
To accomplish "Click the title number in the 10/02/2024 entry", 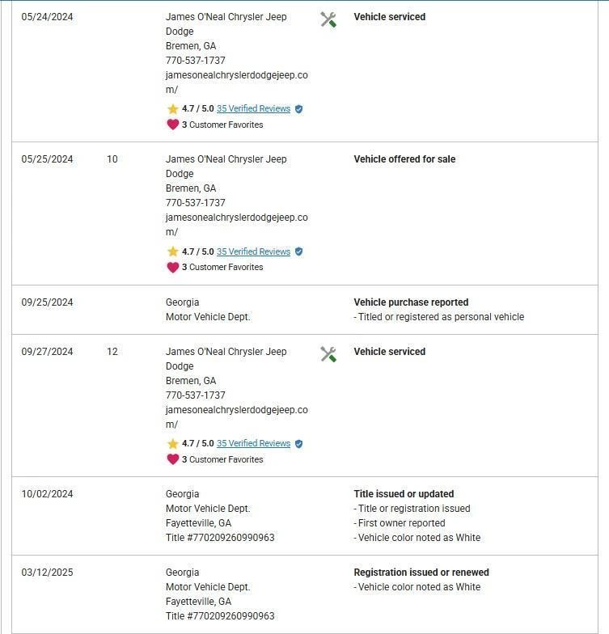I will (x=220, y=538).
